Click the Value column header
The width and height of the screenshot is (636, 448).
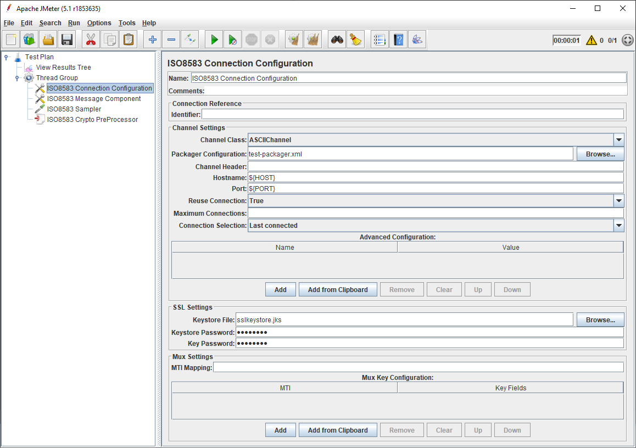click(511, 247)
